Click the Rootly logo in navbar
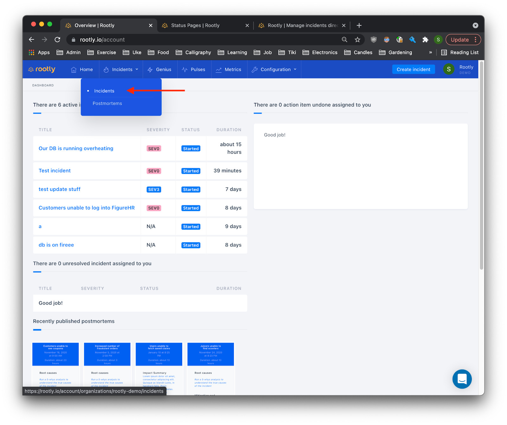This screenshot has width=507, height=425. 42,69
